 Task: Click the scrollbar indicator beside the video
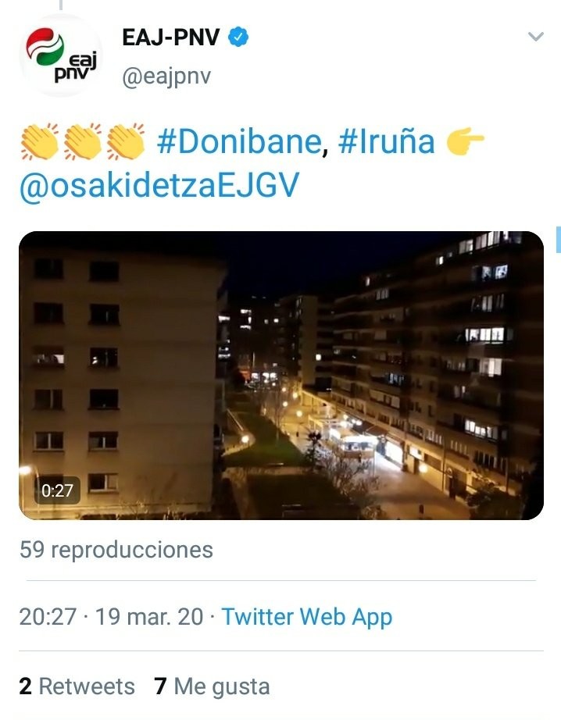click(x=558, y=239)
